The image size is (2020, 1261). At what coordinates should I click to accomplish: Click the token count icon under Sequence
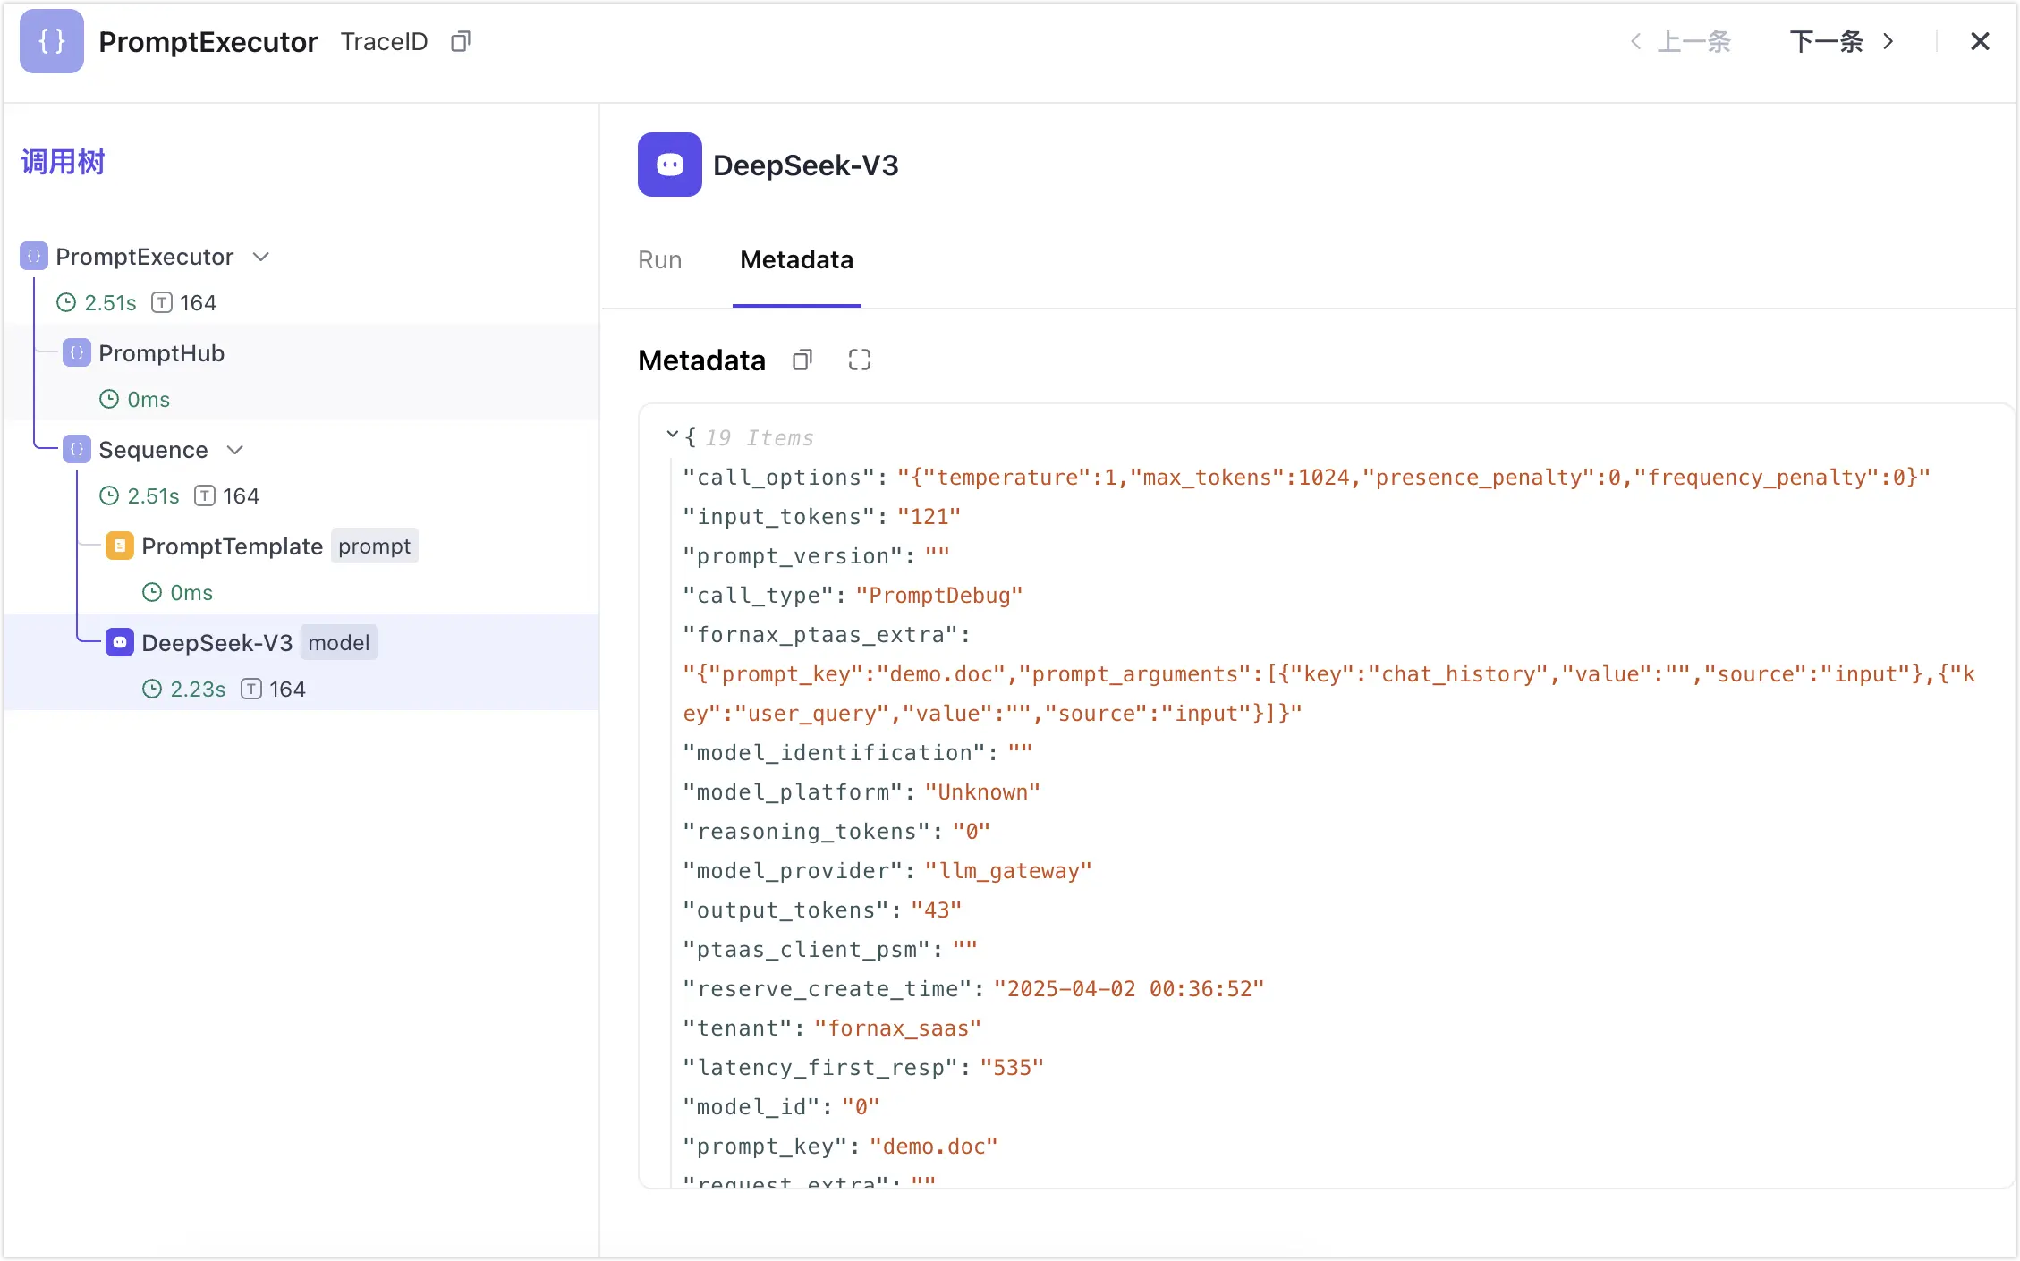[x=205, y=496]
